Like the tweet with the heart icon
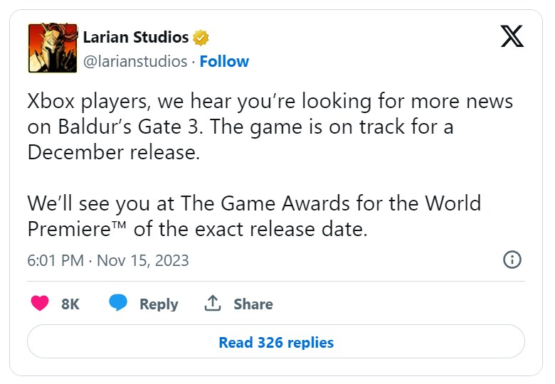Image resolution: width=555 pixels, height=384 pixels. (x=41, y=304)
